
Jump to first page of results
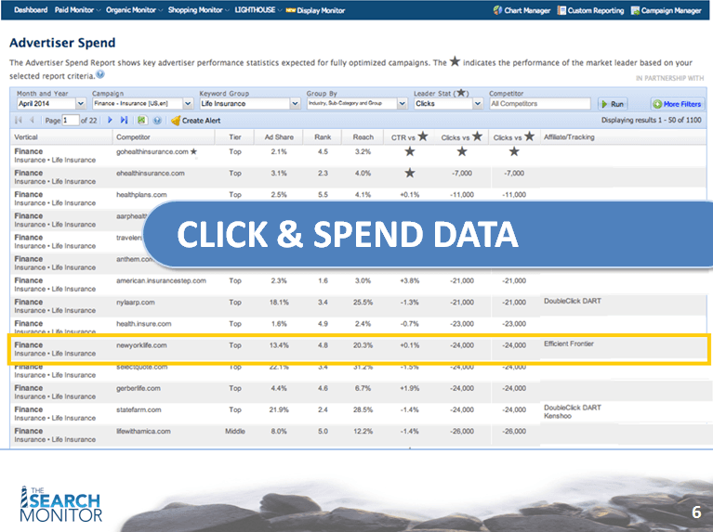tap(20, 121)
